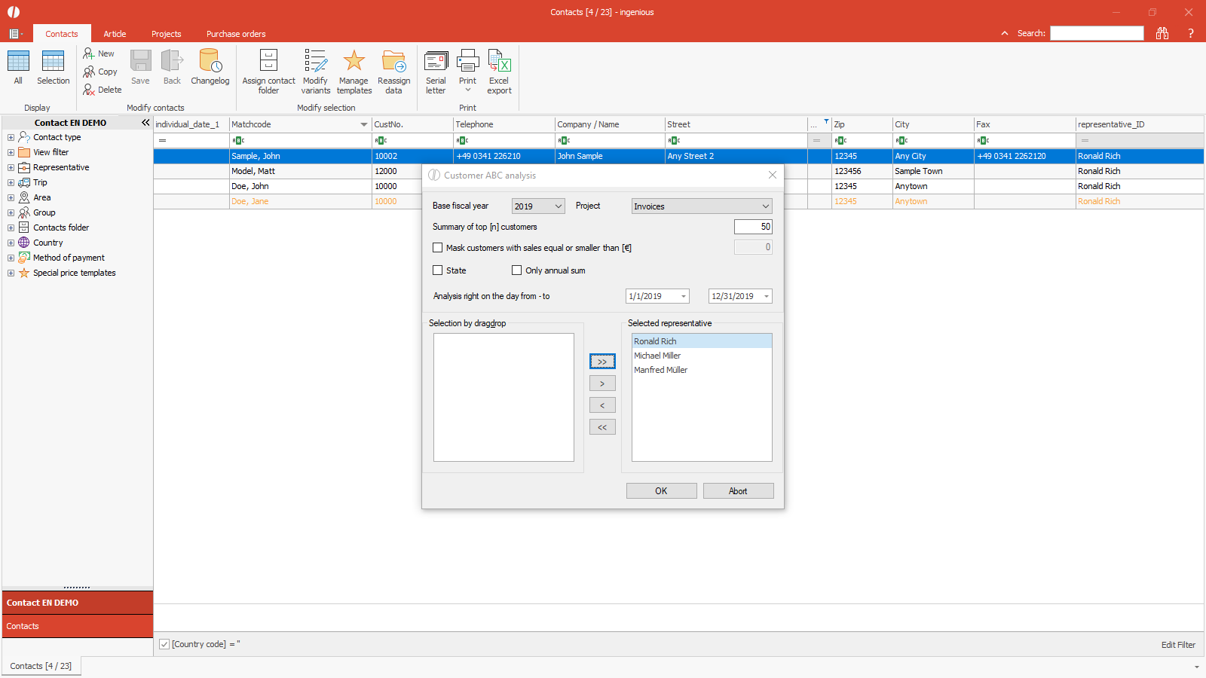This screenshot has height=678, width=1206.
Task: Tick the State checkbox
Action: tap(438, 270)
